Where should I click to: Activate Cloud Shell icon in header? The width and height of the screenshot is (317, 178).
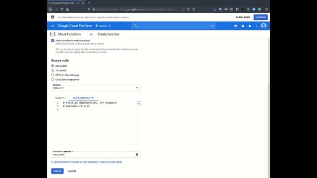point(236,26)
